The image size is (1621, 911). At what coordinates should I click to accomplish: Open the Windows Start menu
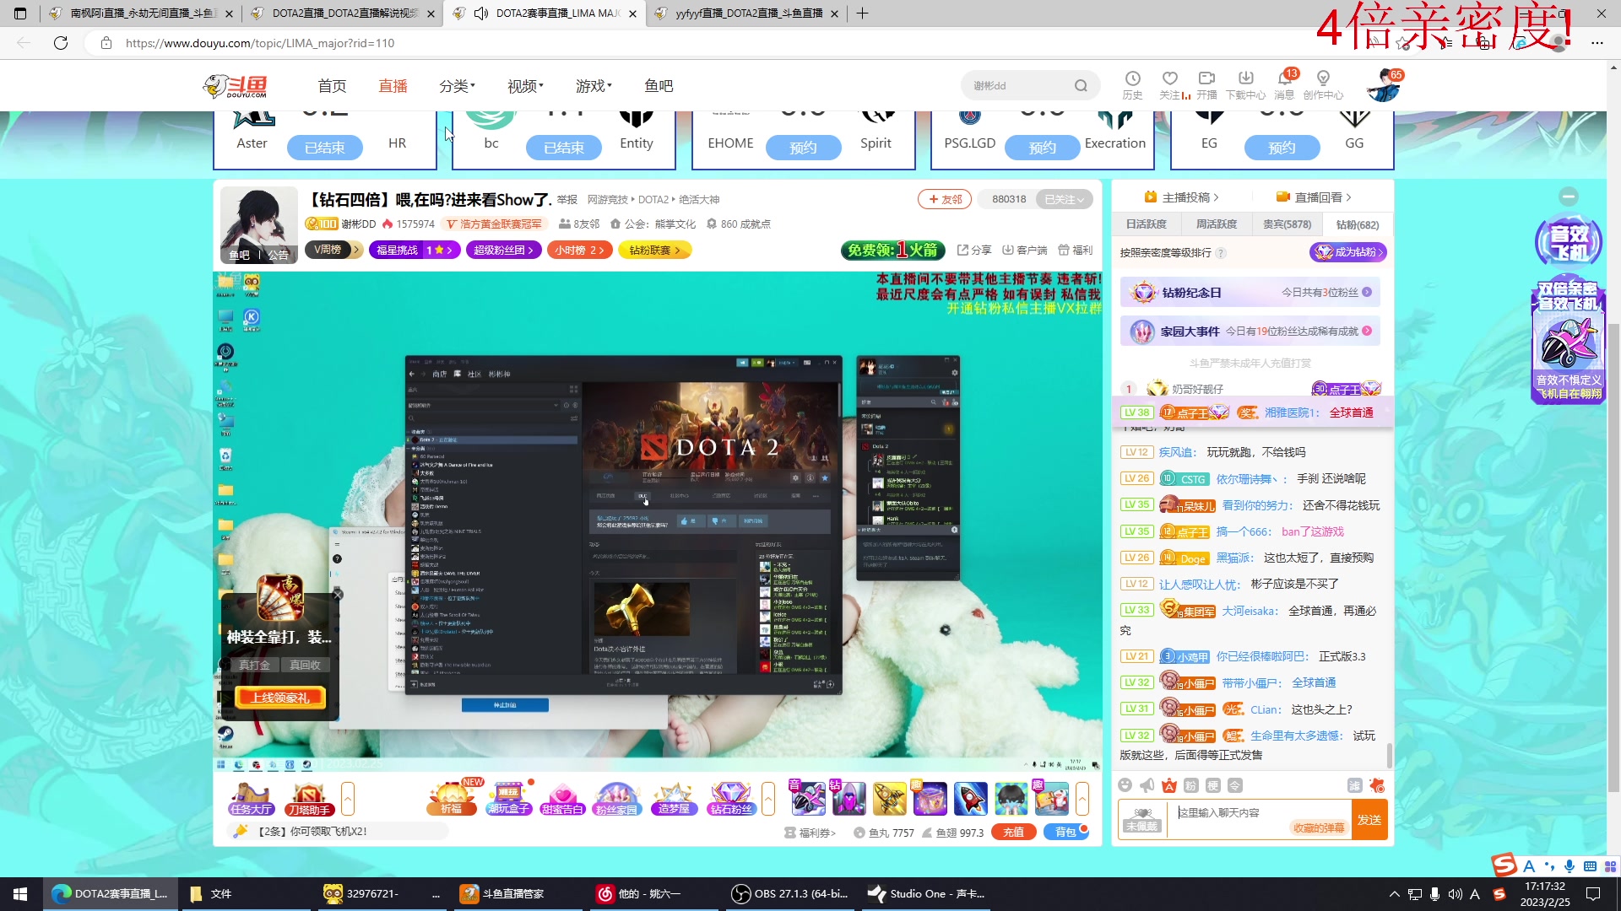[x=20, y=894]
